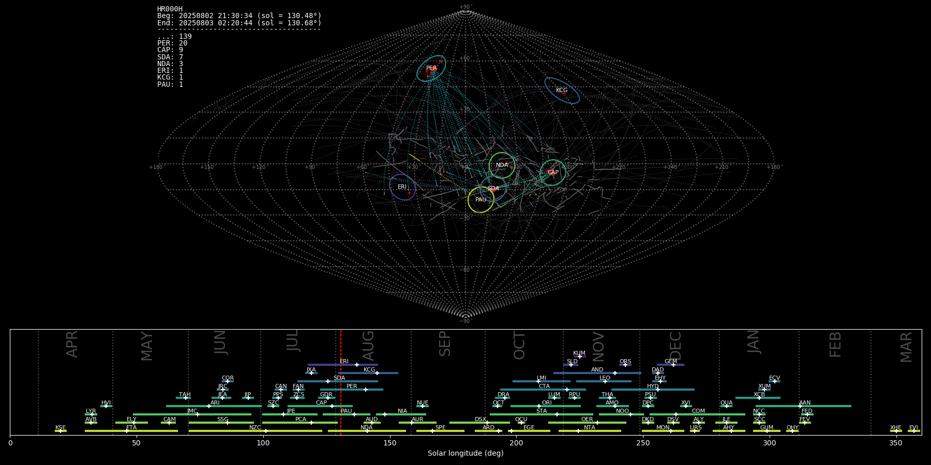Click the red dashed current solar longitude line
Screen dimensions: 931x465
pyautogui.click(x=341, y=382)
